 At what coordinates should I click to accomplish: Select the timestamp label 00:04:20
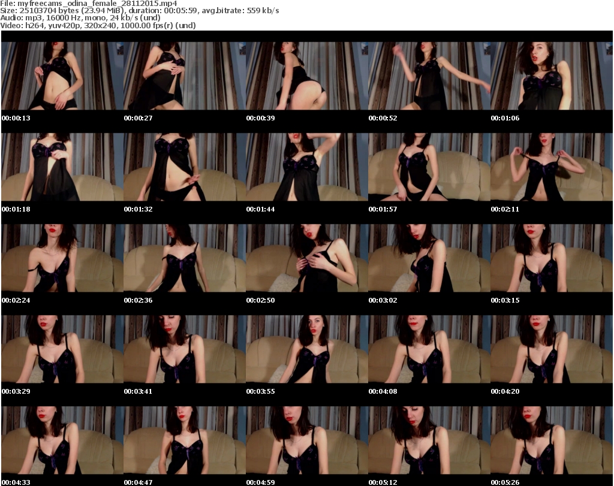tap(505, 391)
